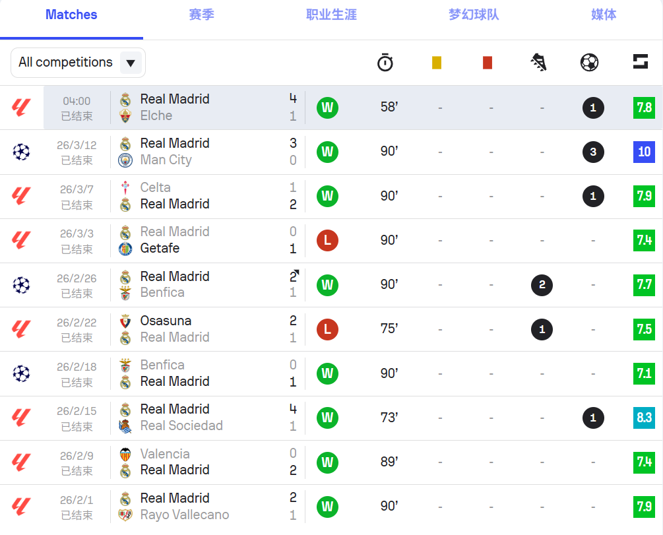Click the assists boot icon
The width and height of the screenshot is (663, 535).
[x=538, y=63]
